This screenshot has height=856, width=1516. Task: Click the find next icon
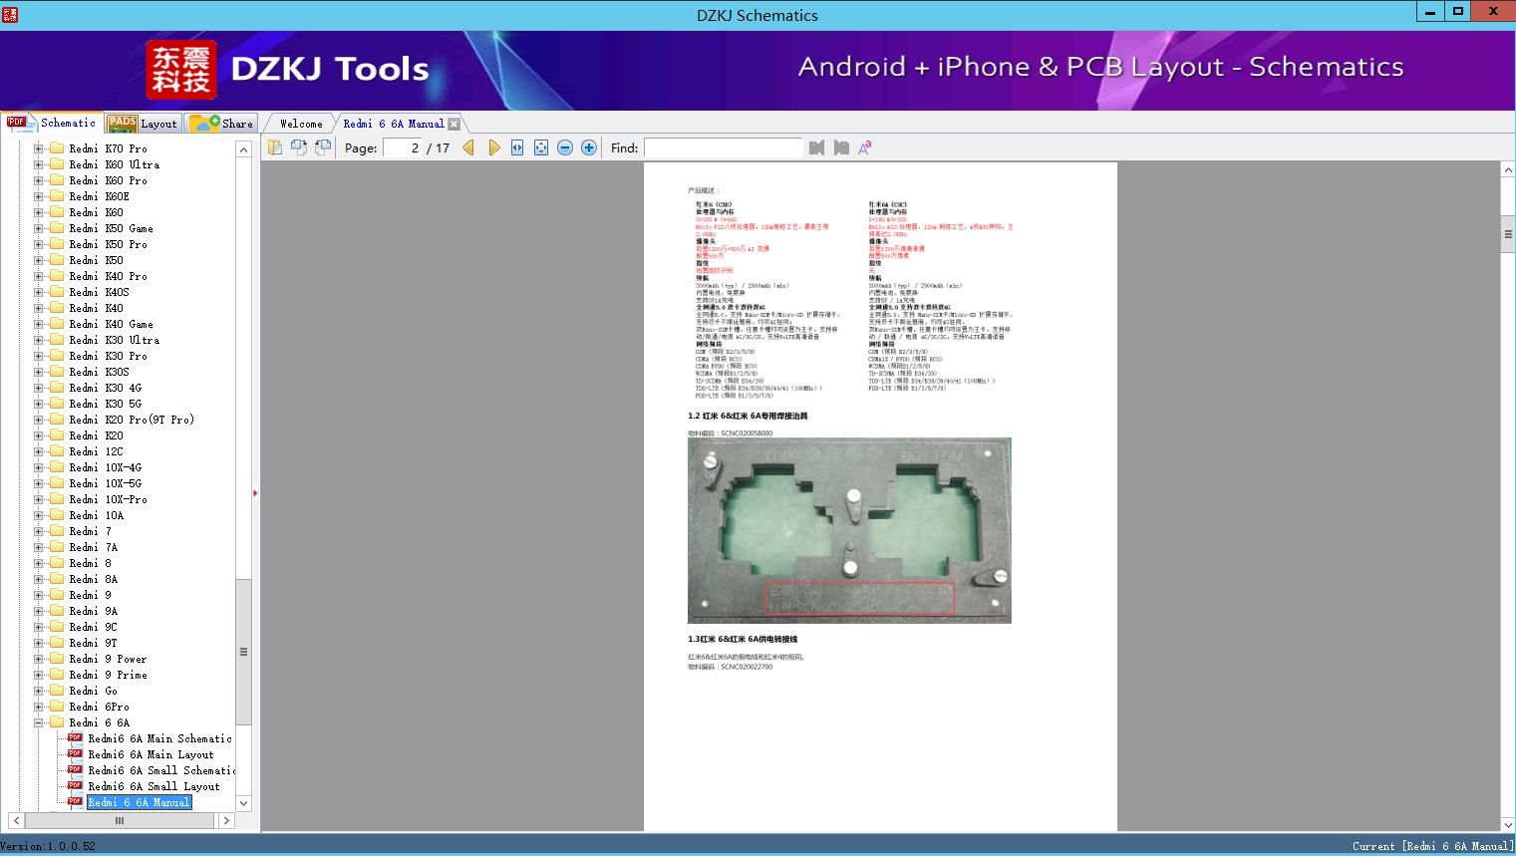(841, 147)
